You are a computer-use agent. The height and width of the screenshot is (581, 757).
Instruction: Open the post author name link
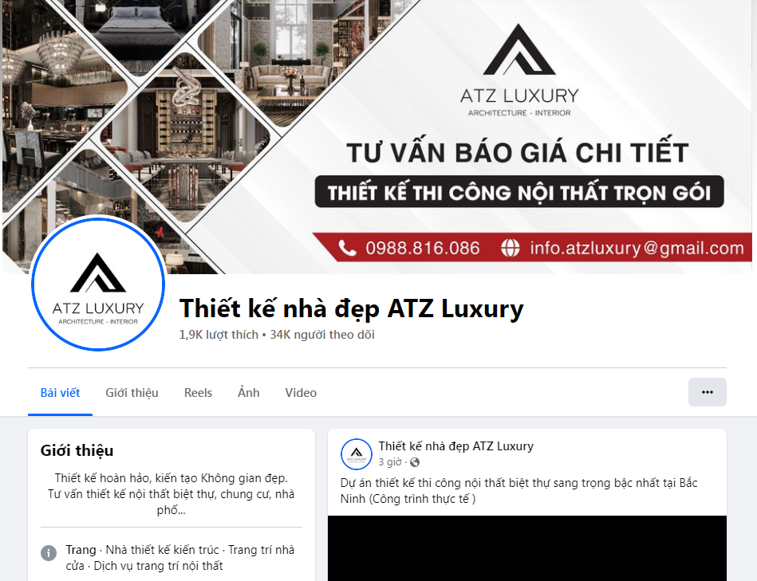455,446
